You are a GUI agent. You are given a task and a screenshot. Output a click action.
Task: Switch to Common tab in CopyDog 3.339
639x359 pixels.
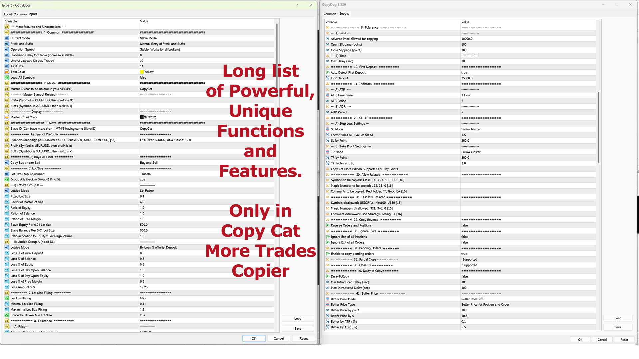tap(330, 14)
